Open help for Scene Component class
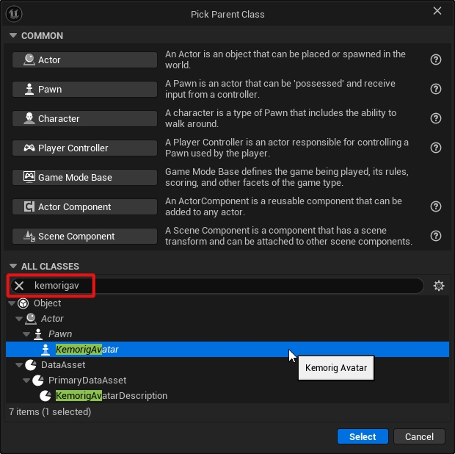The height and width of the screenshot is (454, 455). pyautogui.click(x=436, y=236)
